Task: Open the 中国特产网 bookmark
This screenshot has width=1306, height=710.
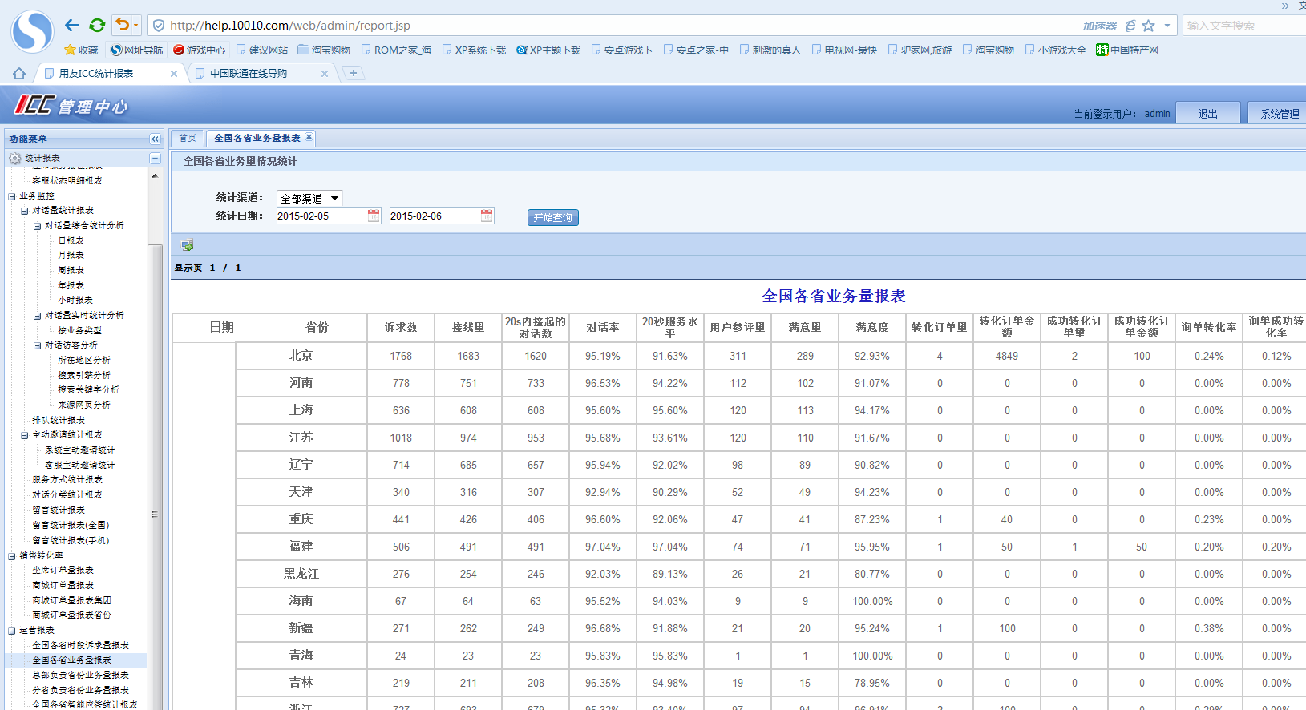Action: click(1127, 50)
